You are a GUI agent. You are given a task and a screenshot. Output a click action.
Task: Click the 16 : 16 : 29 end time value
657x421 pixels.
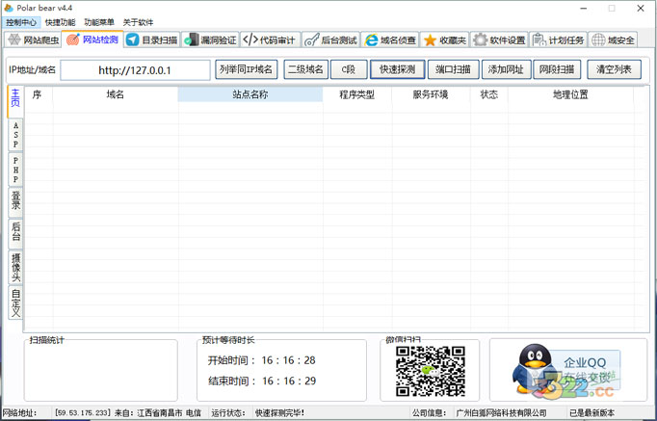pos(289,382)
